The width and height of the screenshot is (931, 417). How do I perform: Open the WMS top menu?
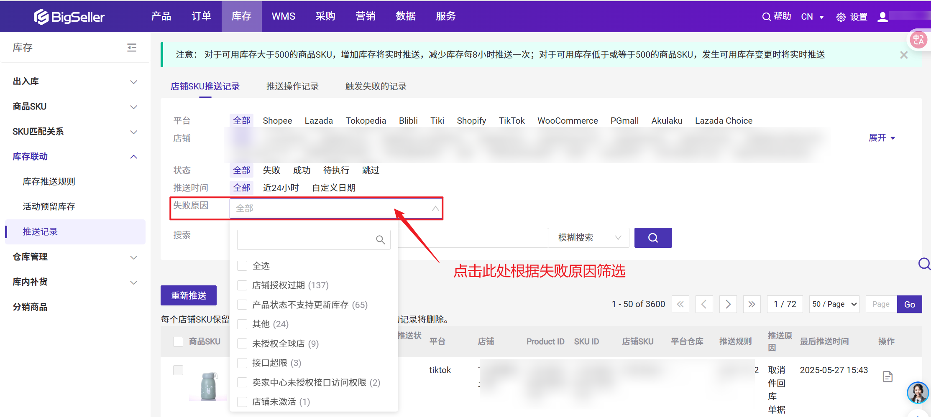[x=284, y=16]
